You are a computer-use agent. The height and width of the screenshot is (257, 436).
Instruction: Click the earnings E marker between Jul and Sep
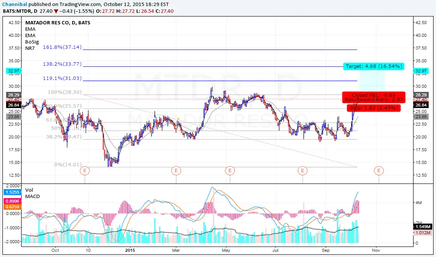coord(303,170)
